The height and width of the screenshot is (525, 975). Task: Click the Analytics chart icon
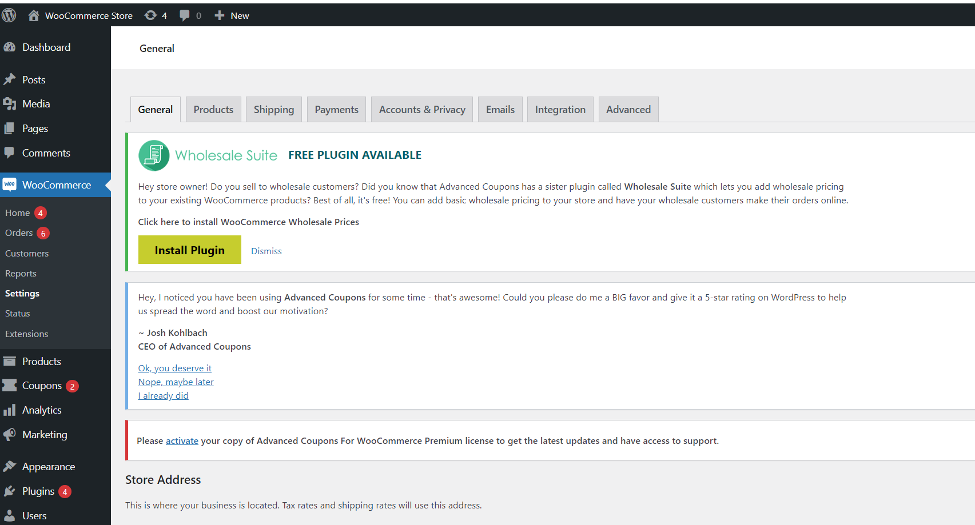[x=10, y=410]
